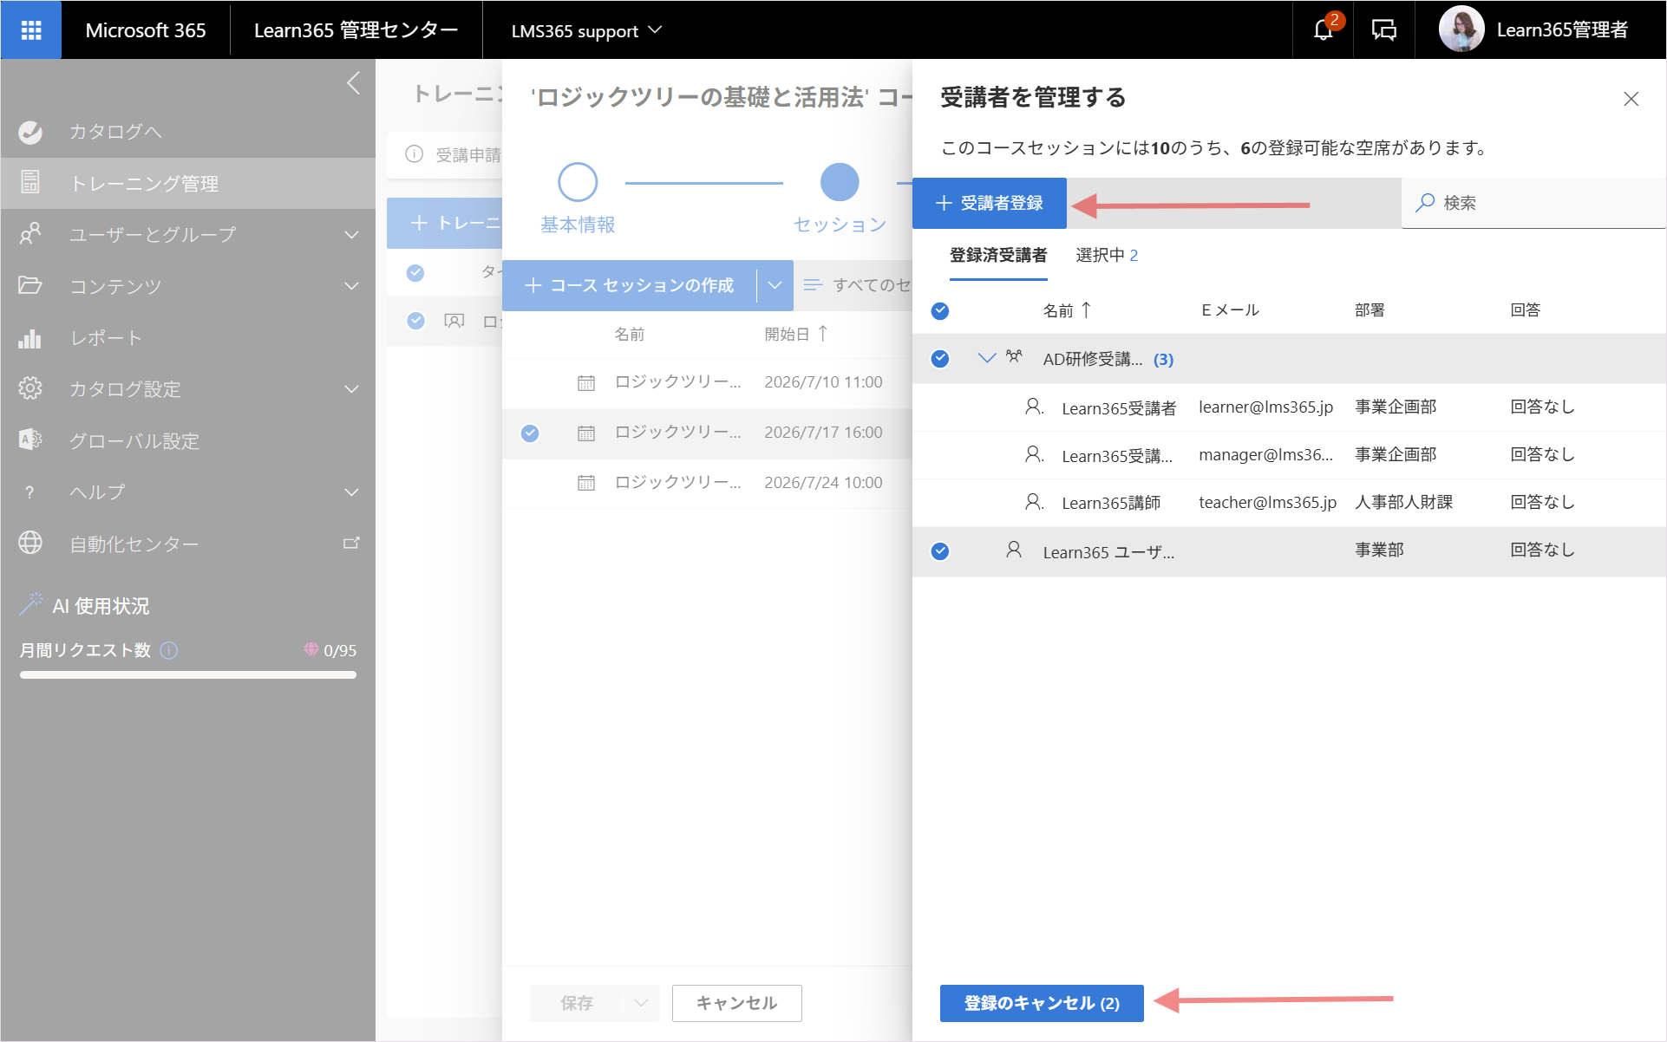Switch to the 登録済受講者 tab

click(998, 255)
